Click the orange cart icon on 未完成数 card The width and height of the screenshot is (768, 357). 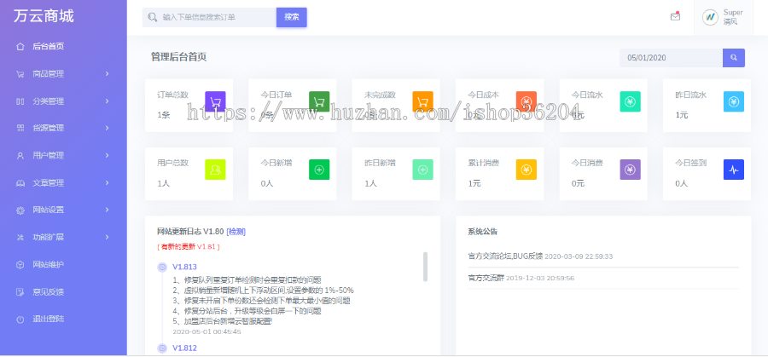click(x=422, y=101)
